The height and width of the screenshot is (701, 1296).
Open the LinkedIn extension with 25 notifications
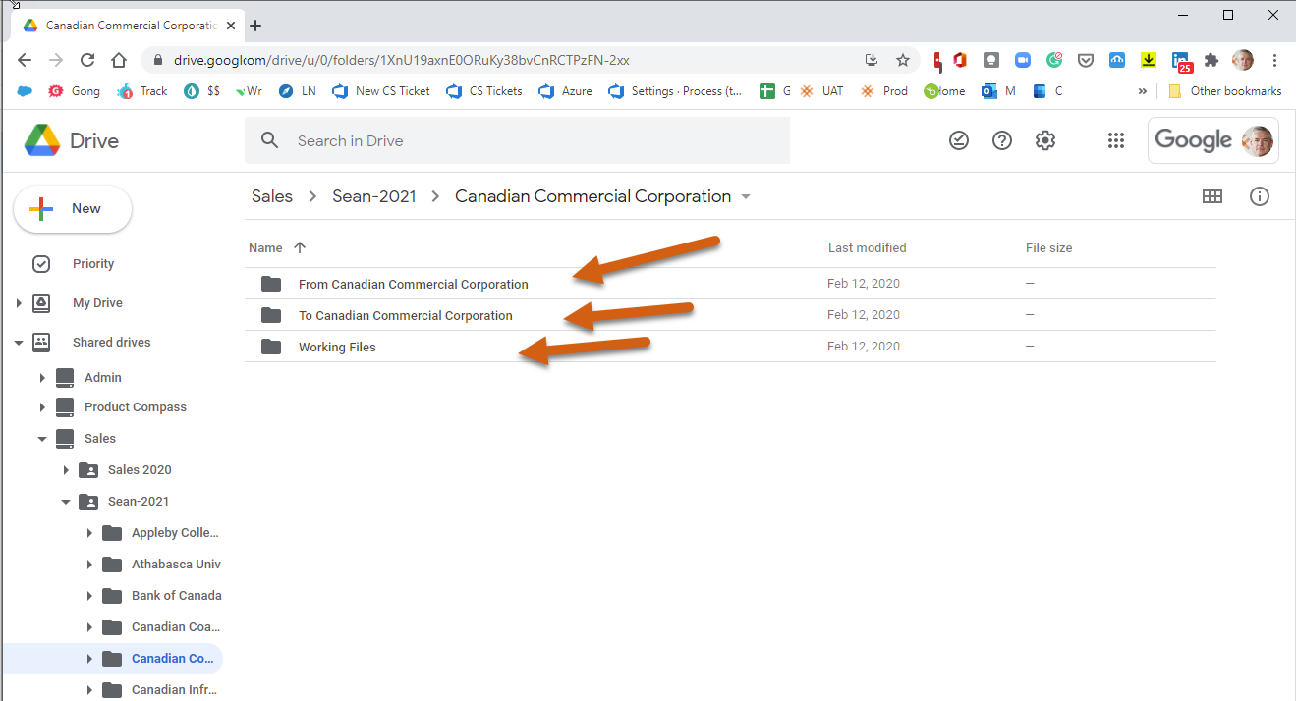click(x=1179, y=60)
